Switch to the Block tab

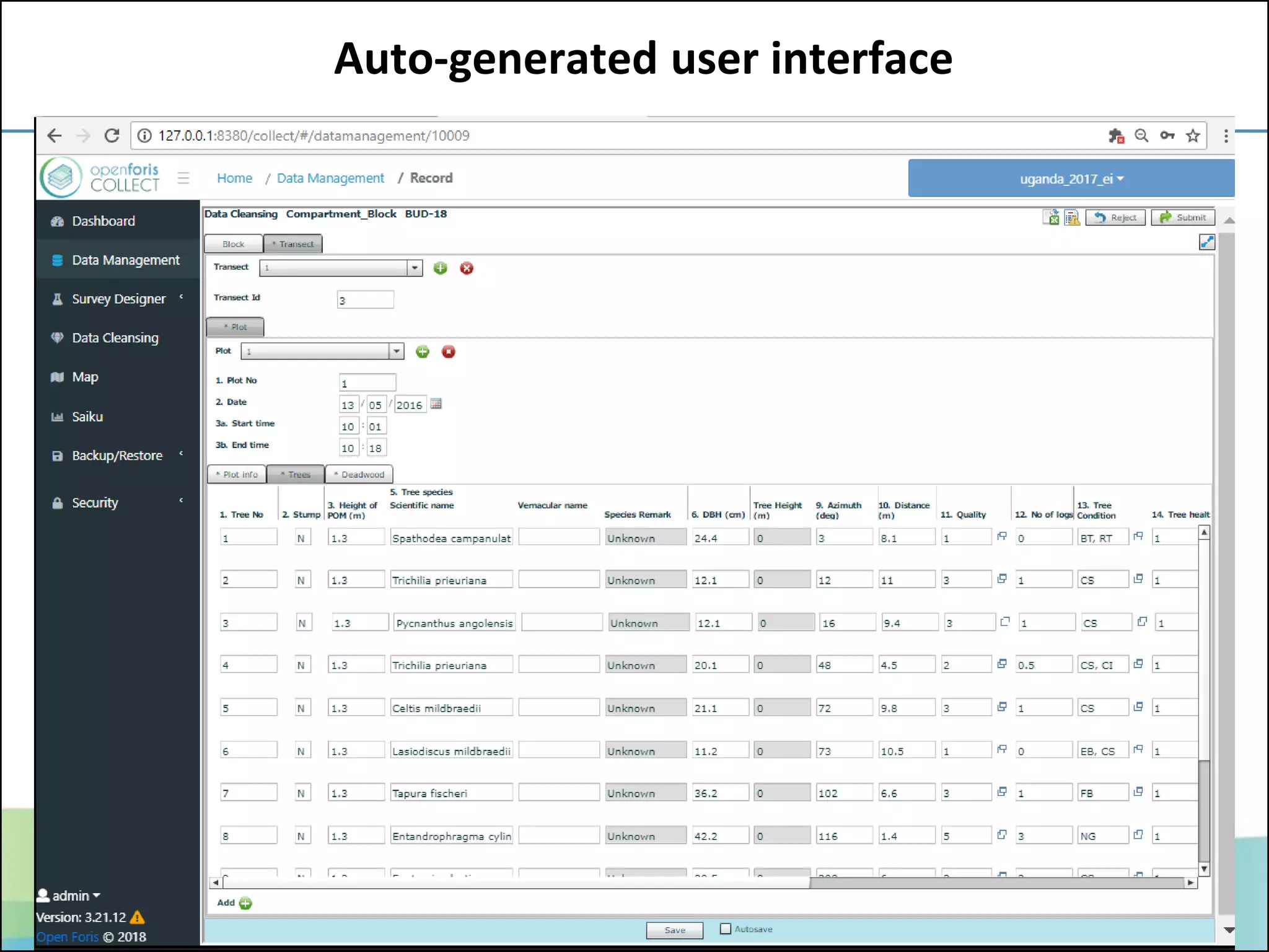(234, 244)
